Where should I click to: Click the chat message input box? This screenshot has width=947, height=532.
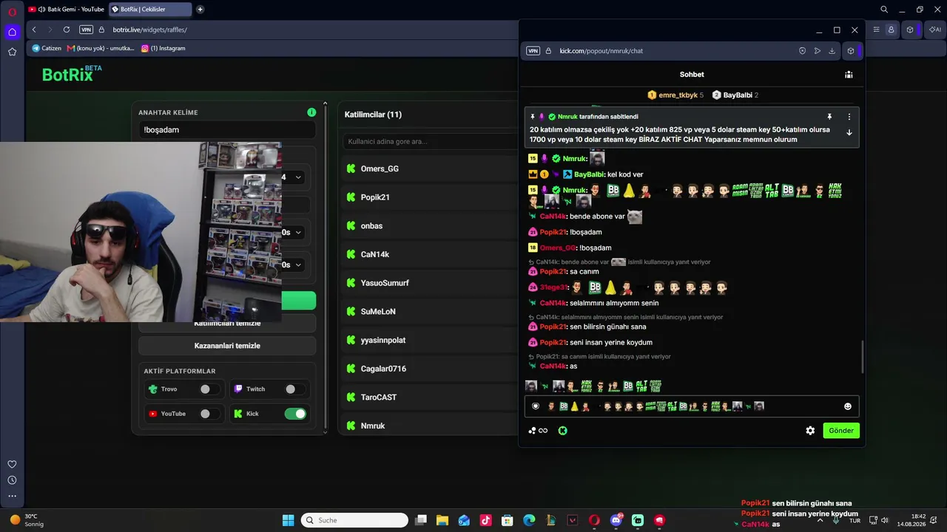tap(692, 406)
